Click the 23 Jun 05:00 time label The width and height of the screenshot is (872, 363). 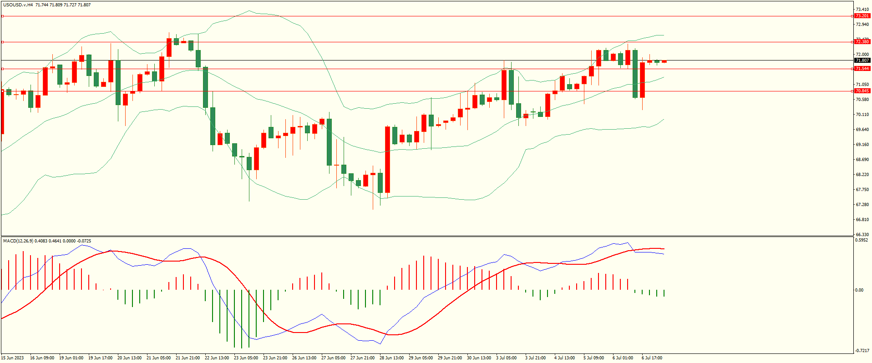(x=246, y=358)
